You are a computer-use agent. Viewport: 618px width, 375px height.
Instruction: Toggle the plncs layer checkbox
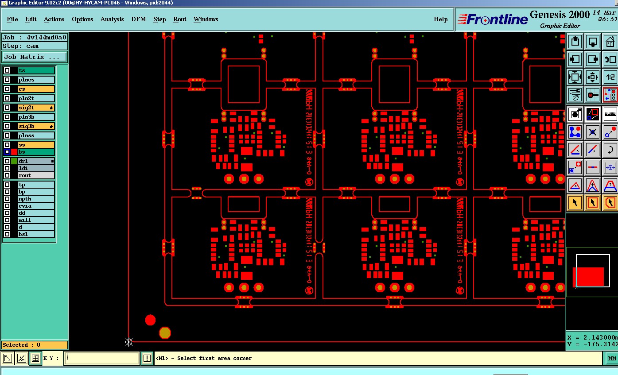pyautogui.click(x=7, y=80)
